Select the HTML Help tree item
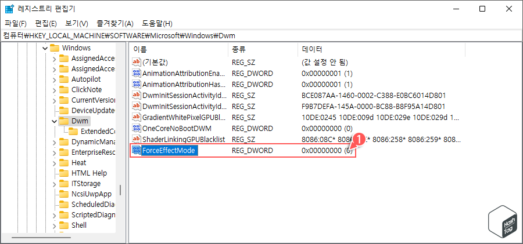This screenshot has width=523, height=244. (x=89, y=173)
